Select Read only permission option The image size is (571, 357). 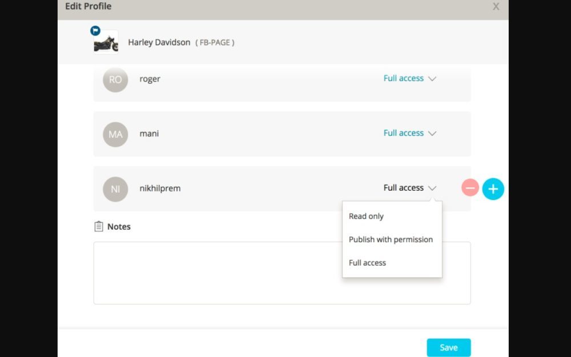click(x=366, y=216)
